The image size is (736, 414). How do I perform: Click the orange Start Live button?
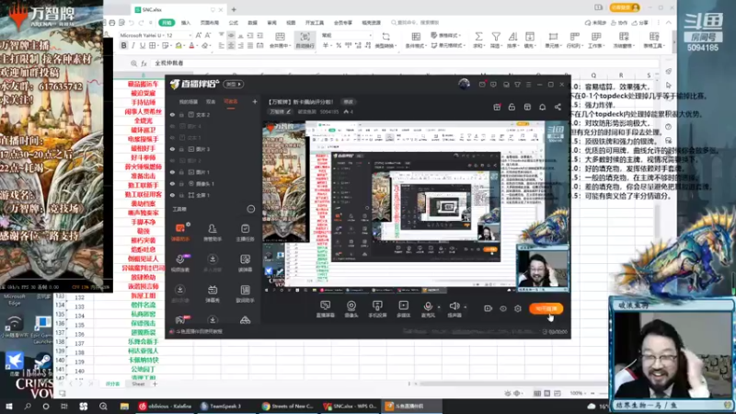pyautogui.click(x=546, y=308)
